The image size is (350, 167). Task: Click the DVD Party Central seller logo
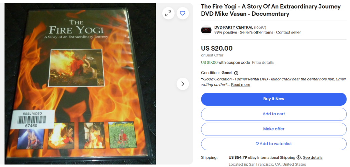[x=206, y=30]
